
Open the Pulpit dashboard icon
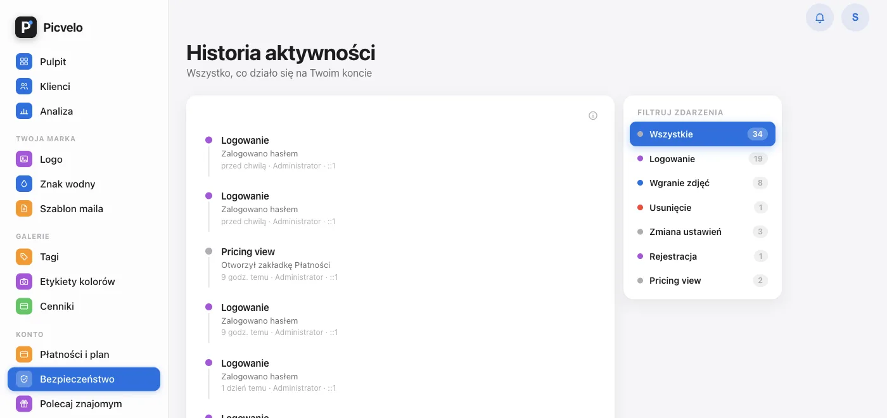point(24,61)
